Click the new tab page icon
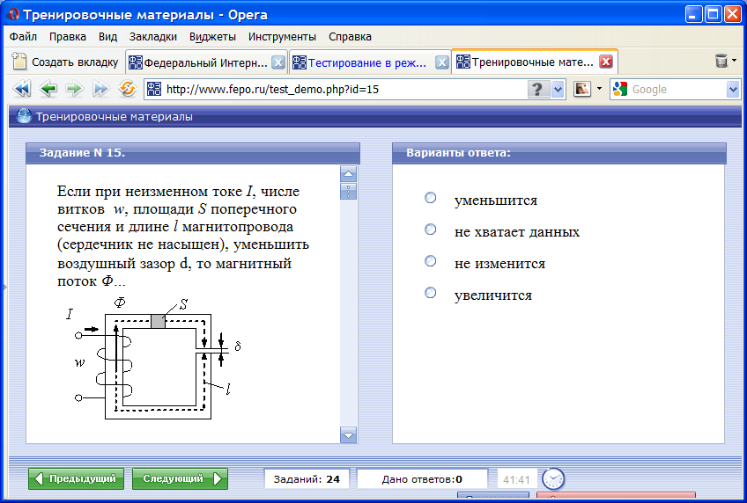Screen dimensions: 747x503 pyautogui.click(x=19, y=62)
